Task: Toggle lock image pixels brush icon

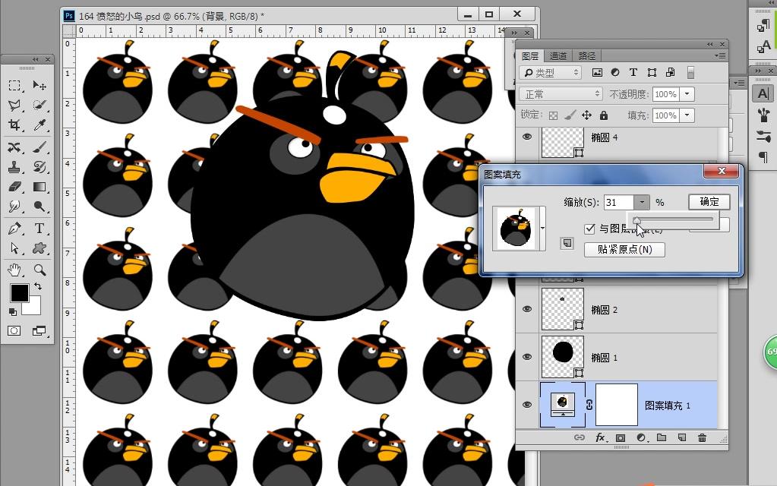Action: (570, 115)
